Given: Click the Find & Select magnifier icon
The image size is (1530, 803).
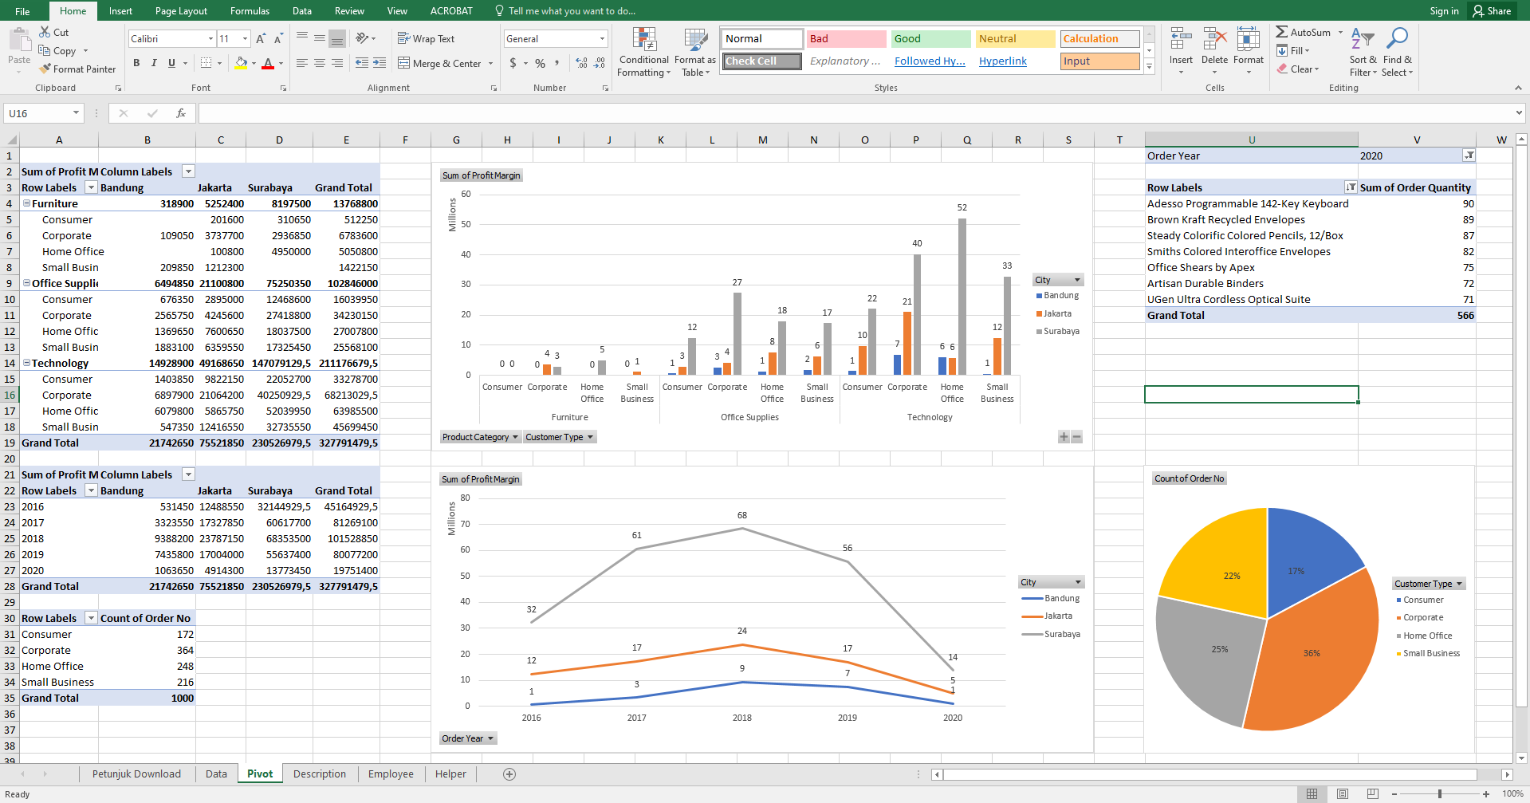Looking at the screenshot, I should tap(1397, 40).
